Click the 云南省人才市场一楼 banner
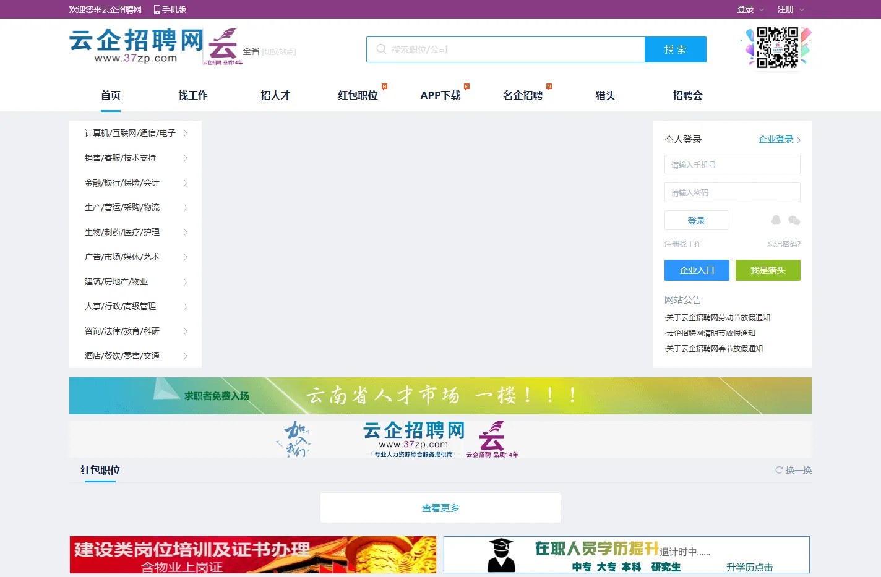 coord(440,396)
